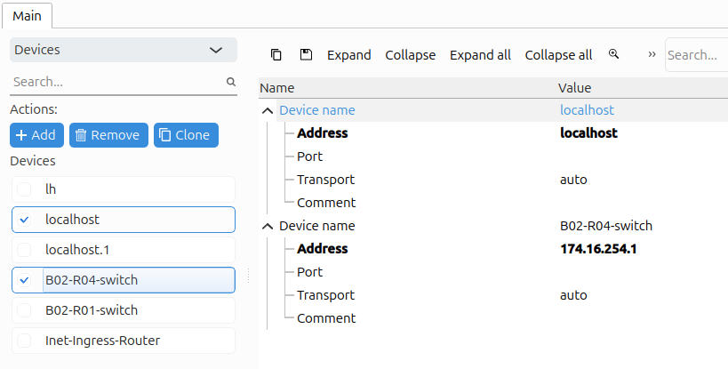Click the B02-R04-switch device name value
Viewport: 728px width, 369px height.
coord(606,226)
